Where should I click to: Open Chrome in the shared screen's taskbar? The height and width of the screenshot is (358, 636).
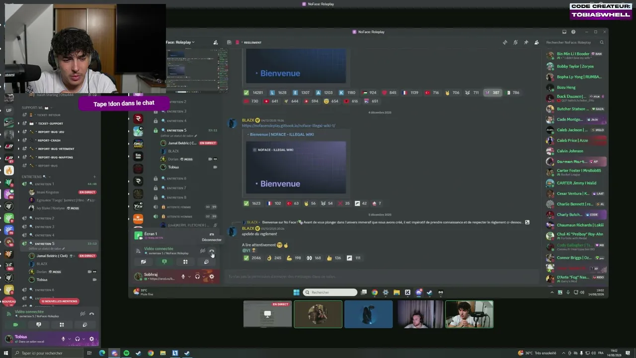375,292
